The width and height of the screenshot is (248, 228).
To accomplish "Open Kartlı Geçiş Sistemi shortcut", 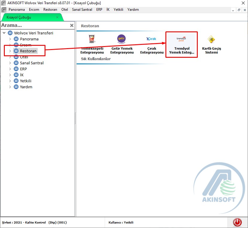I will (x=212, y=44).
